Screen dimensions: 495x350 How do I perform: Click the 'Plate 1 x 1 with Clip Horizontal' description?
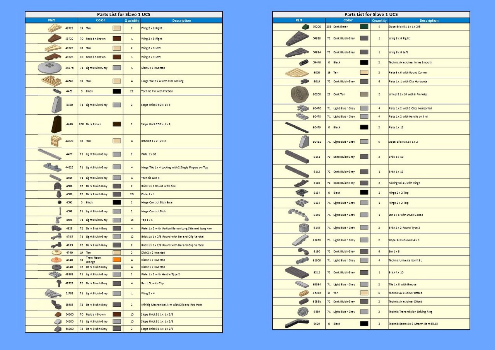pyautogui.click(x=408, y=82)
